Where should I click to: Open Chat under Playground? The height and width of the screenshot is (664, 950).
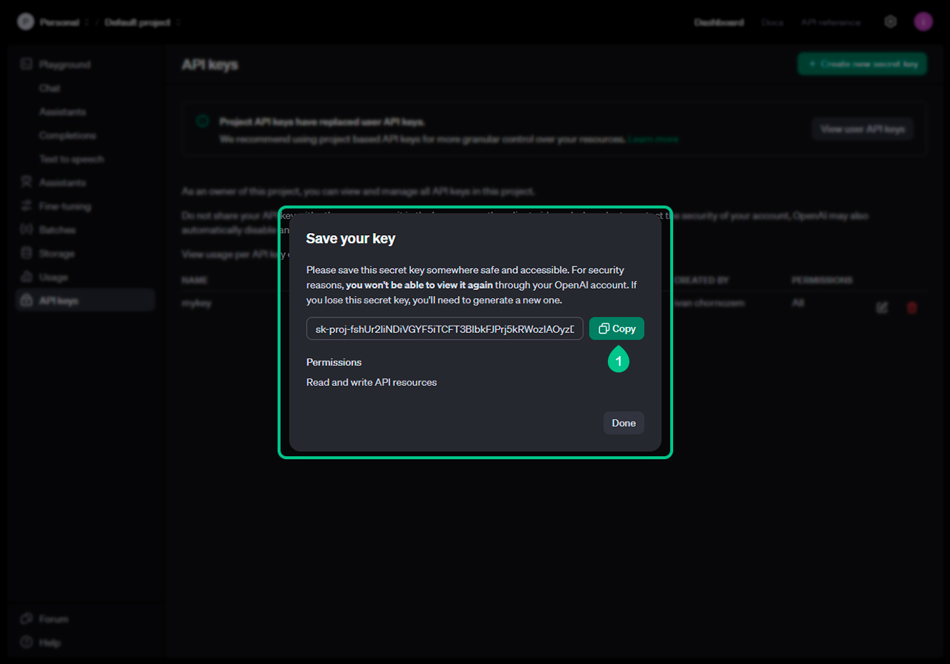tap(50, 88)
